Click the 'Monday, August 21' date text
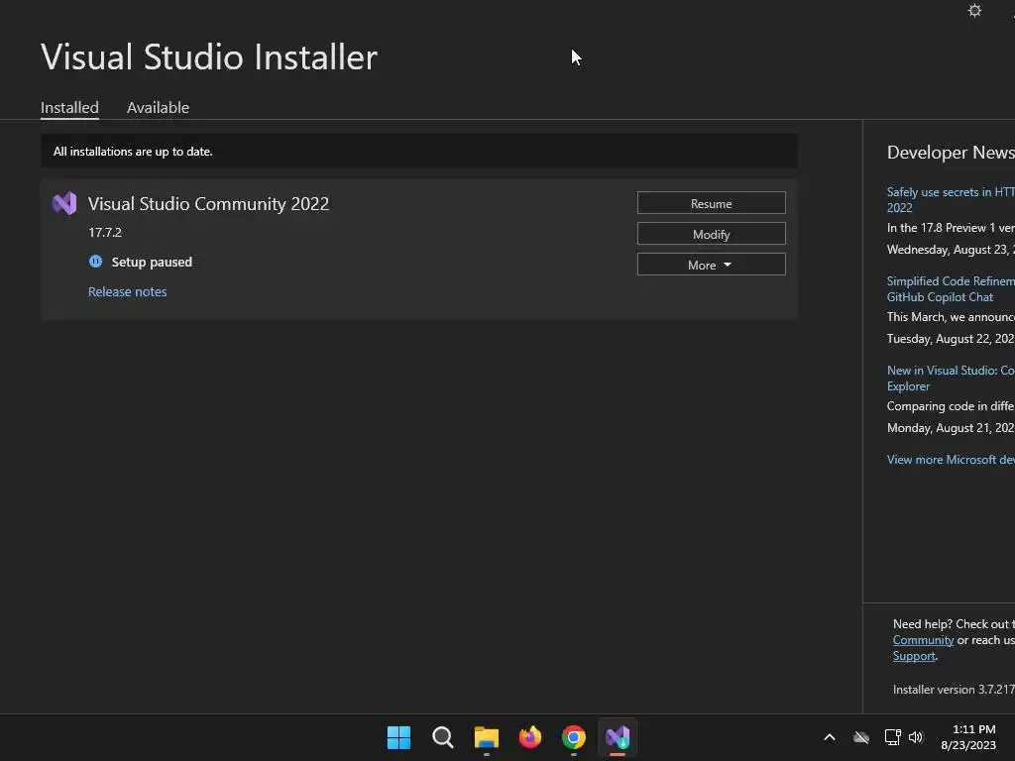 pyautogui.click(x=951, y=428)
